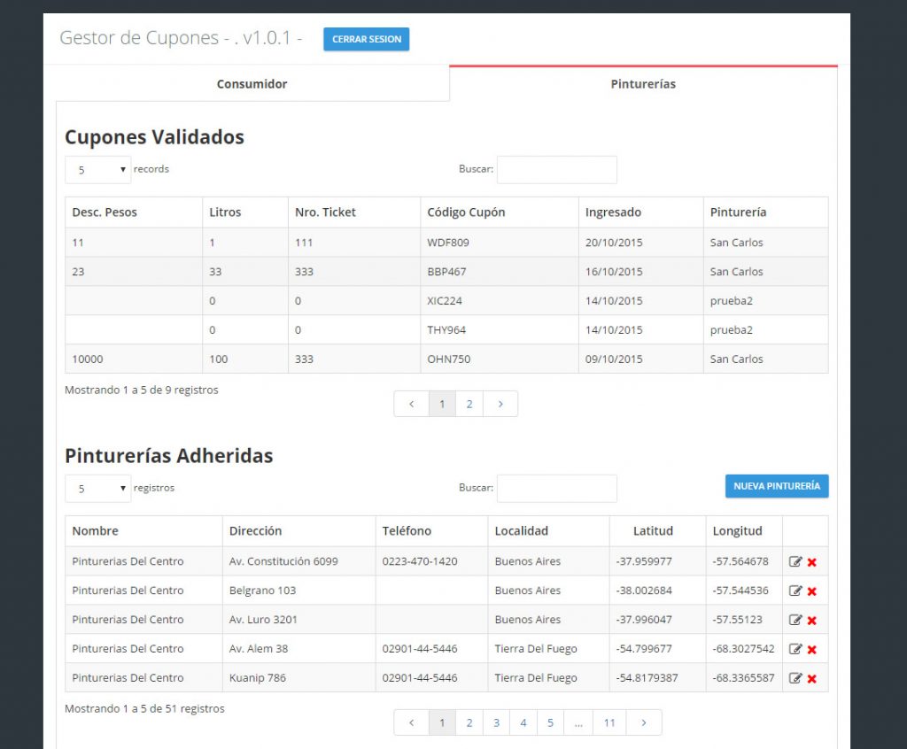This screenshot has width=907, height=749.
Task: Jump to page 11 of Pinturerías Adheridas
Action: pyautogui.click(x=609, y=722)
